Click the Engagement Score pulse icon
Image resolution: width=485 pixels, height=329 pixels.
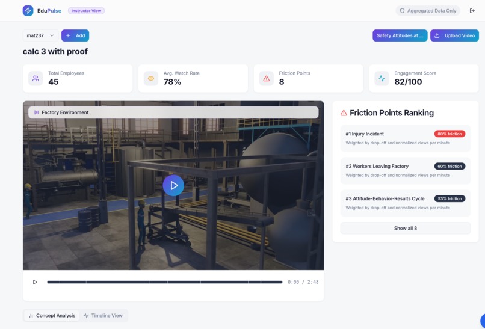[382, 79]
